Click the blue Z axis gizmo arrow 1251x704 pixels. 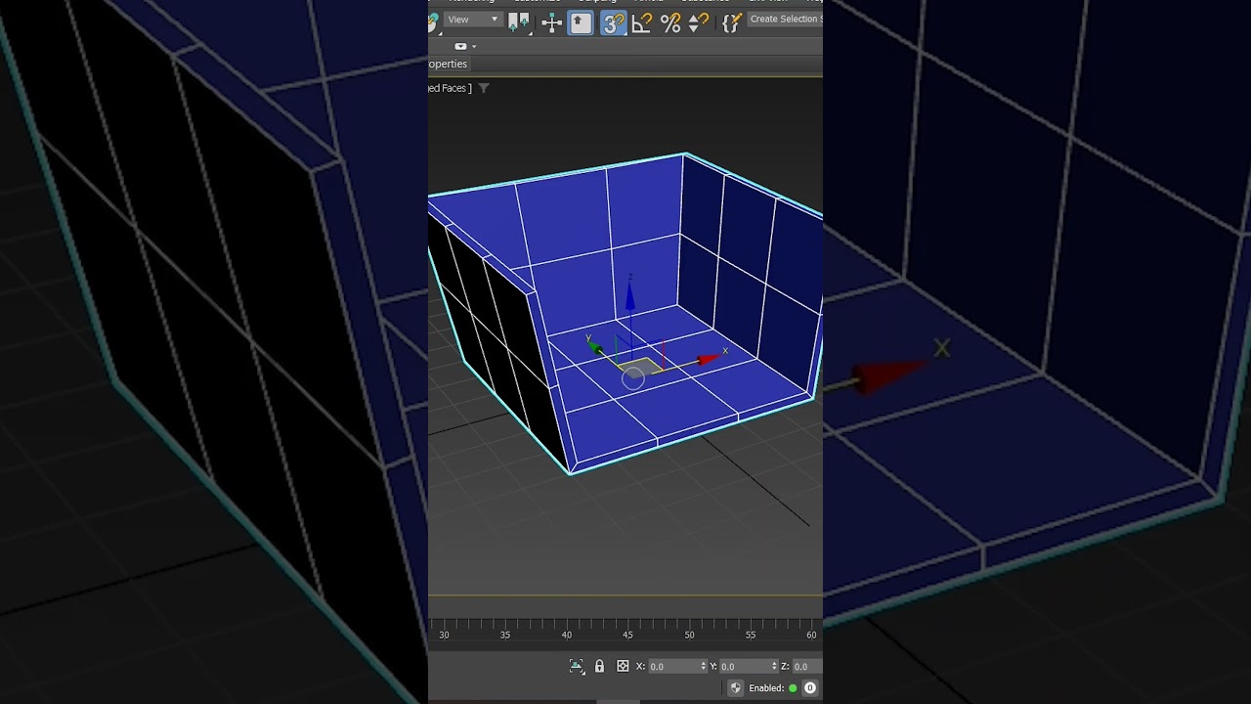pos(630,295)
